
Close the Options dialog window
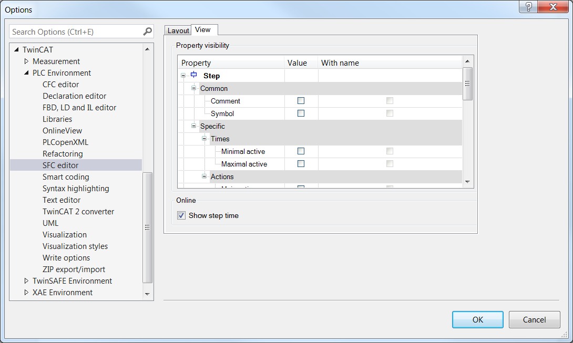click(x=553, y=7)
